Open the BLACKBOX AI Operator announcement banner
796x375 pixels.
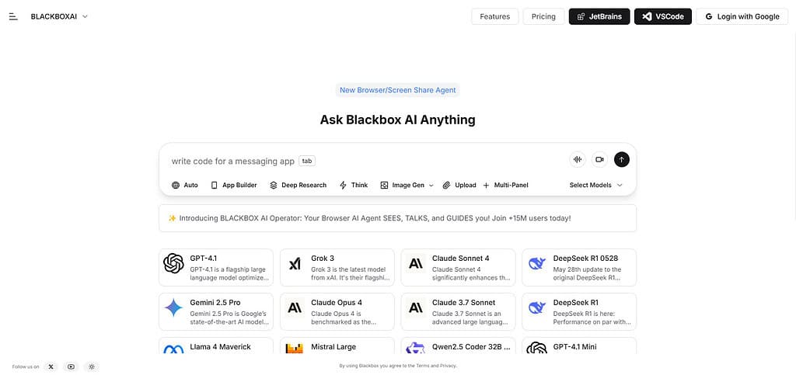(x=397, y=218)
